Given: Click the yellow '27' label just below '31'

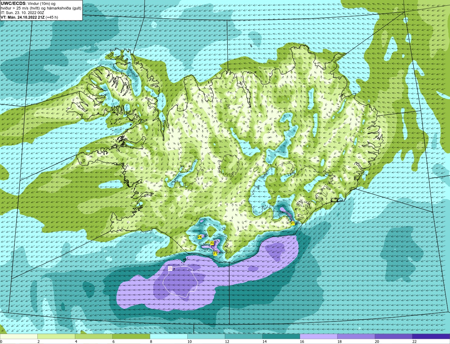Looking at the screenshot, I should 215,253.
